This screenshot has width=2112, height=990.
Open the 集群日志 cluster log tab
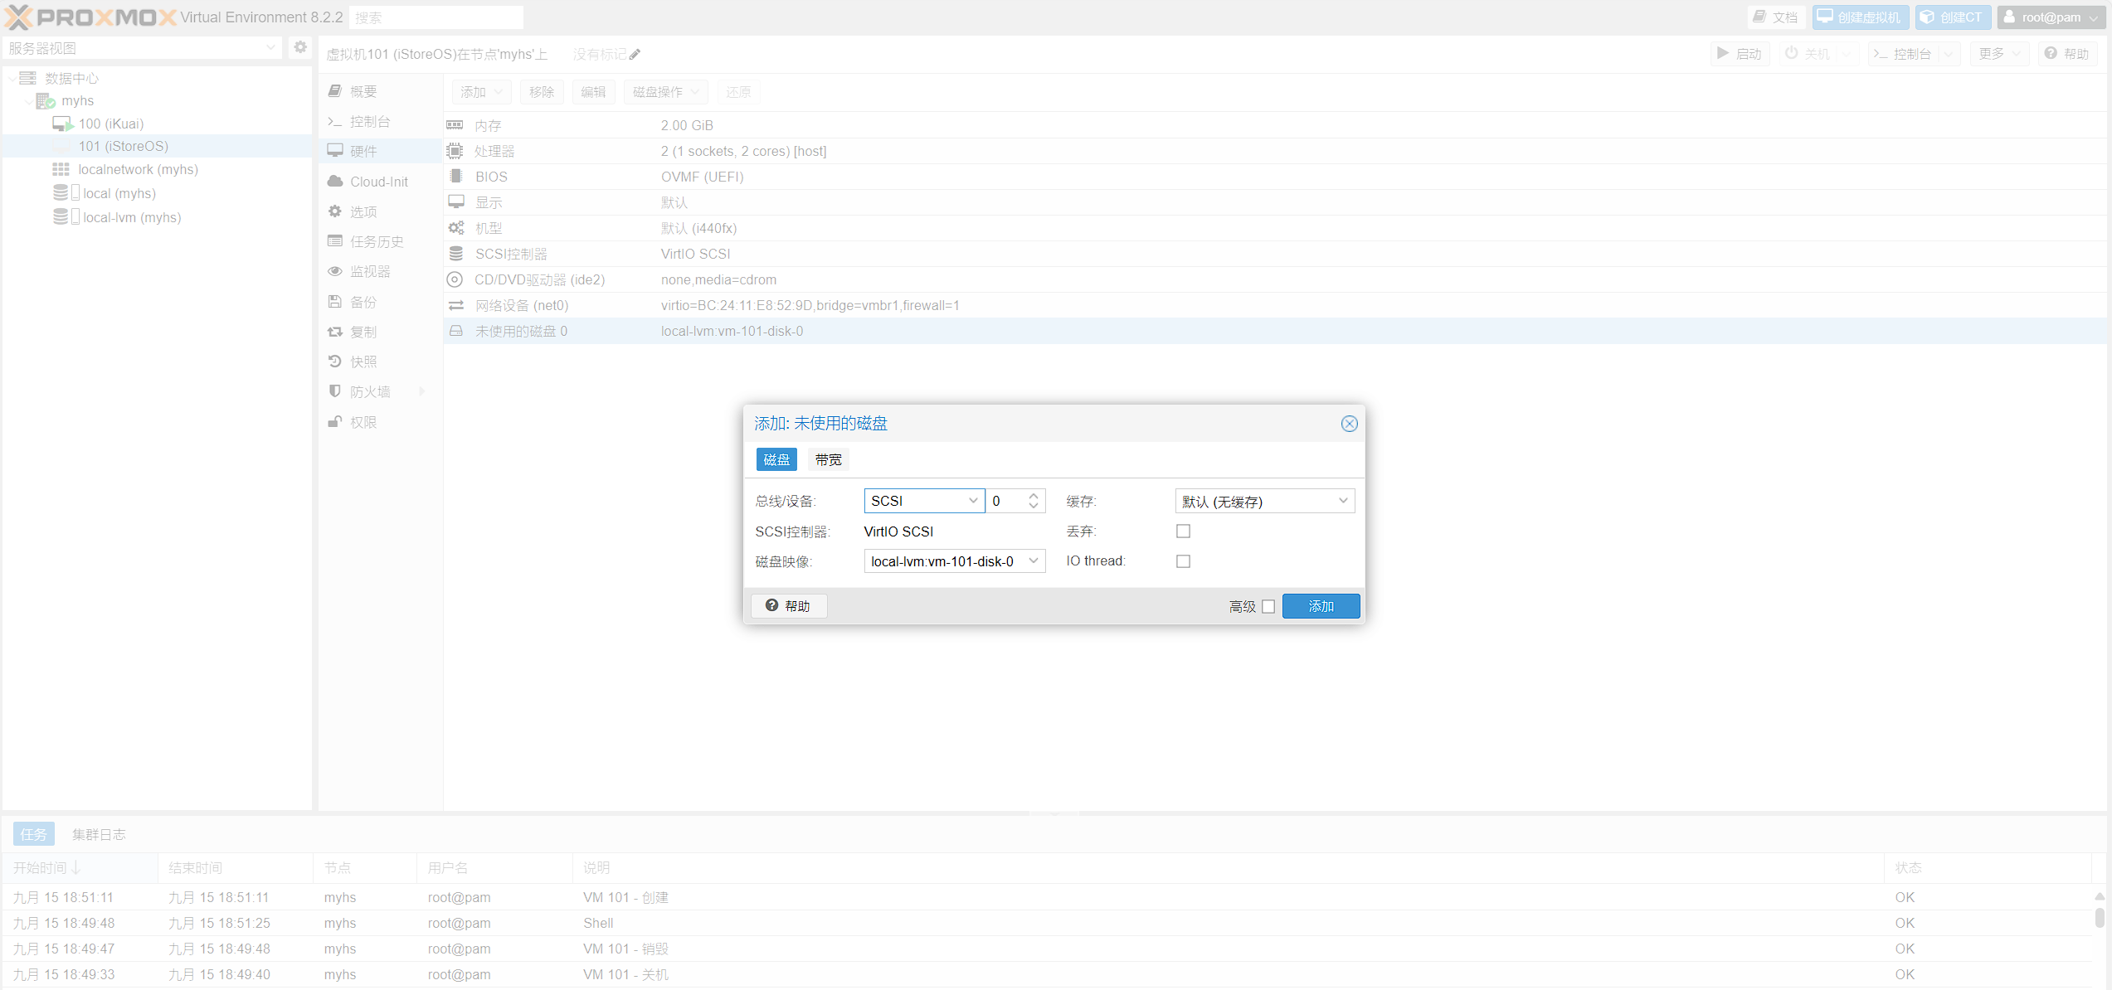coord(99,834)
